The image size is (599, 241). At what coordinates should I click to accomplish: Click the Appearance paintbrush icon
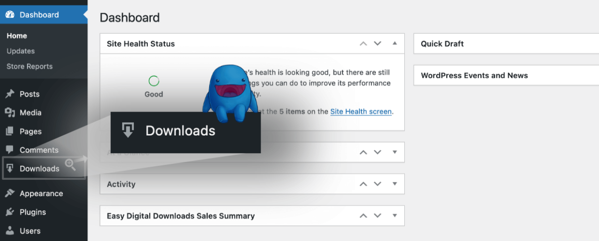pyautogui.click(x=9, y=194)
